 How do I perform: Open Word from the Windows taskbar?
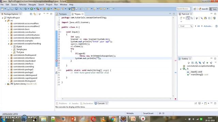(x=63, y=119)
